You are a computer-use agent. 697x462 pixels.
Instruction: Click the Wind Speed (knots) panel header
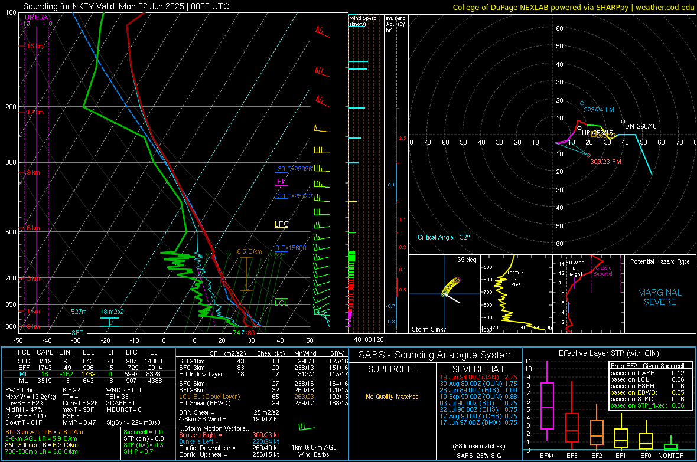click(363, 21)
